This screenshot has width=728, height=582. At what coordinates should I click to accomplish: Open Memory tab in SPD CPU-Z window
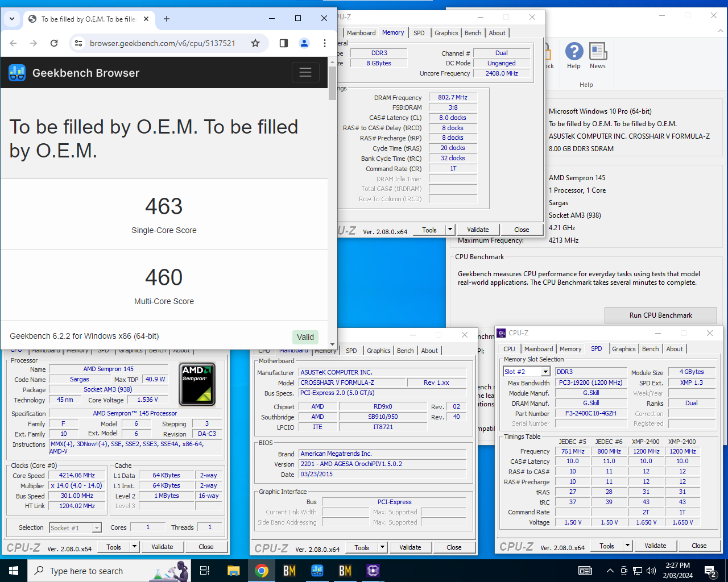tap(570, 349)
